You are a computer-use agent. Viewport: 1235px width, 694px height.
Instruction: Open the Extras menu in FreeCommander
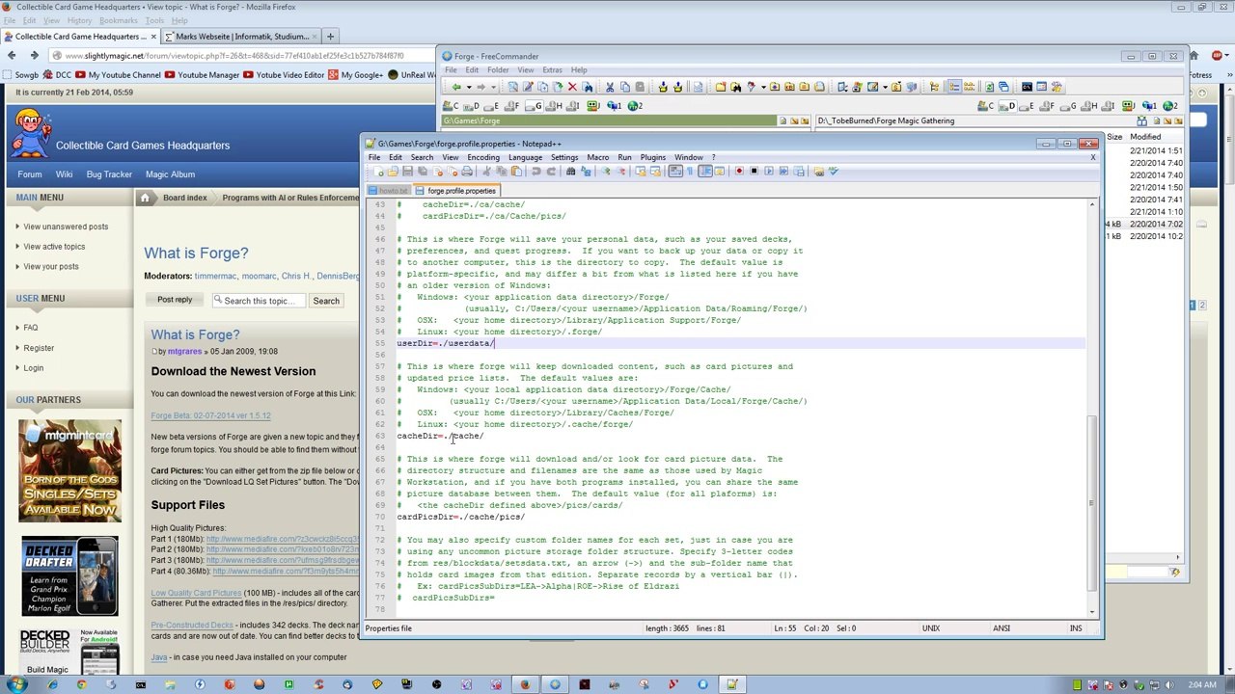click(x=552, y=70)
